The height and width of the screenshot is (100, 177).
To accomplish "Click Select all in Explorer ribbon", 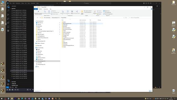I will point(106,11).
